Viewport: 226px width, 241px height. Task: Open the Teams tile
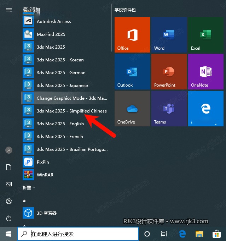tap(169, 109)
